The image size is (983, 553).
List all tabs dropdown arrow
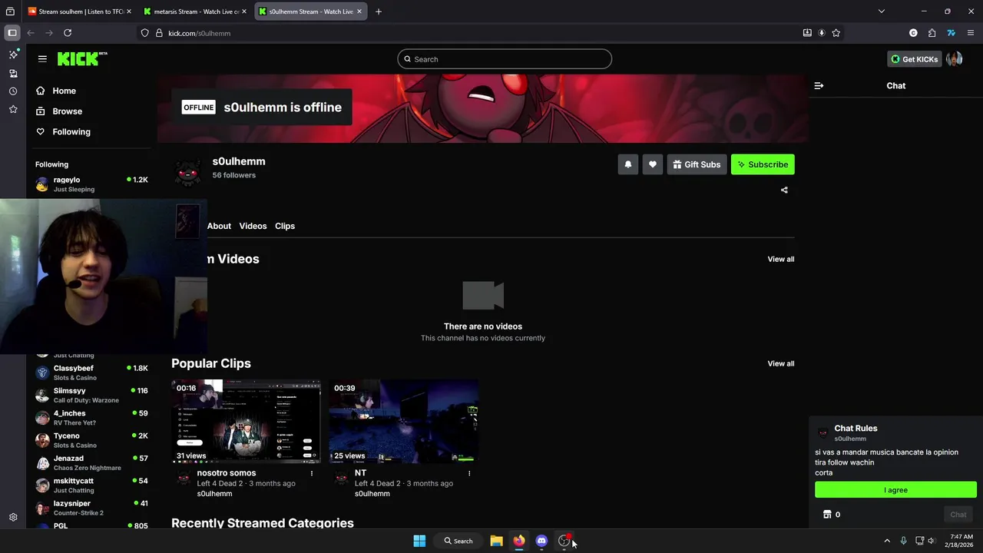882,12
